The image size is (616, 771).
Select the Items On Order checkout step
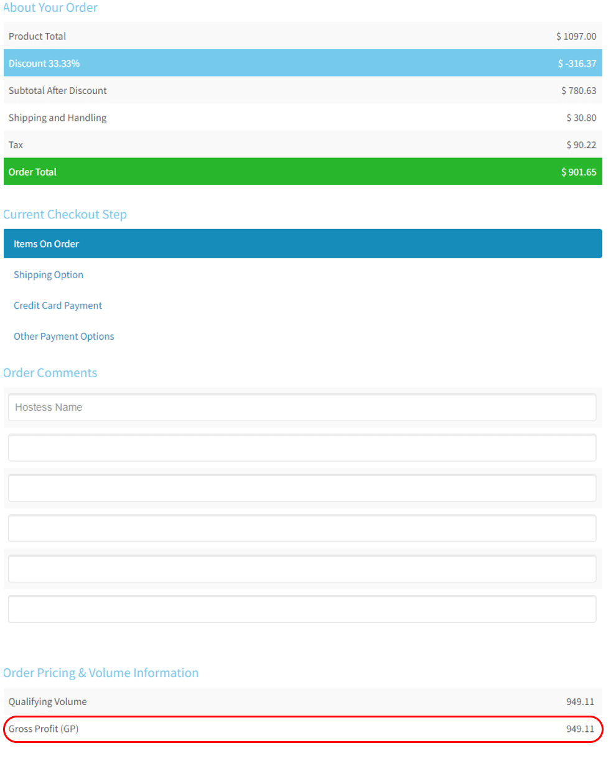[302, 243]
